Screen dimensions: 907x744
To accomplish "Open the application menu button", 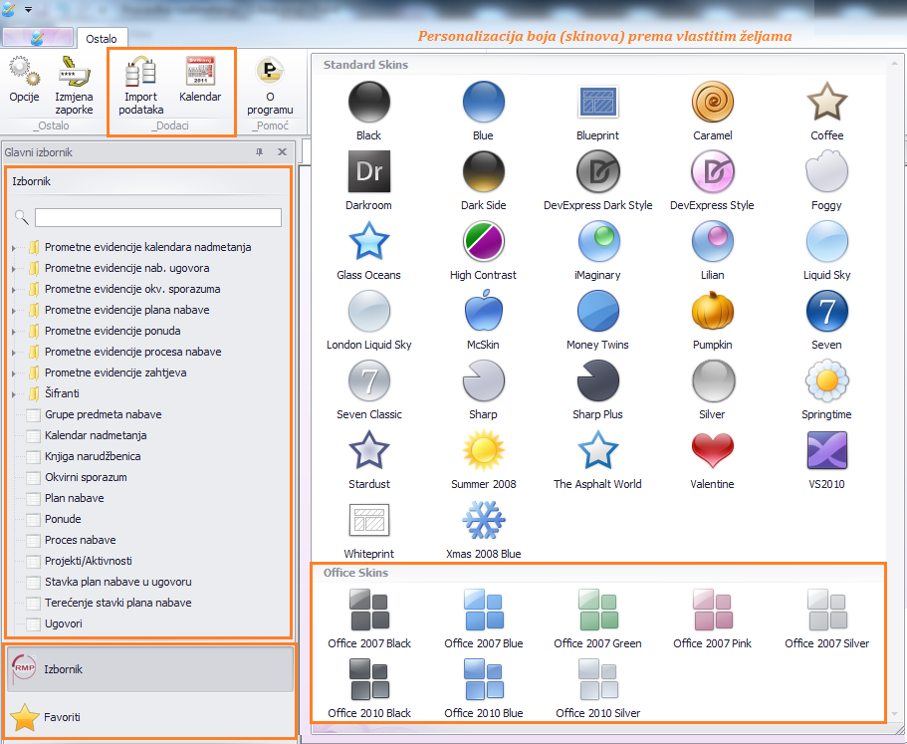I will coord(38,38).
